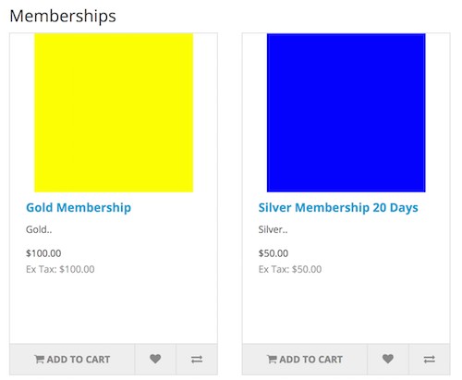Screen dimensions: 462x380
Task: Click the Ex Tax: $50.00 label
Action: point(290,269)
